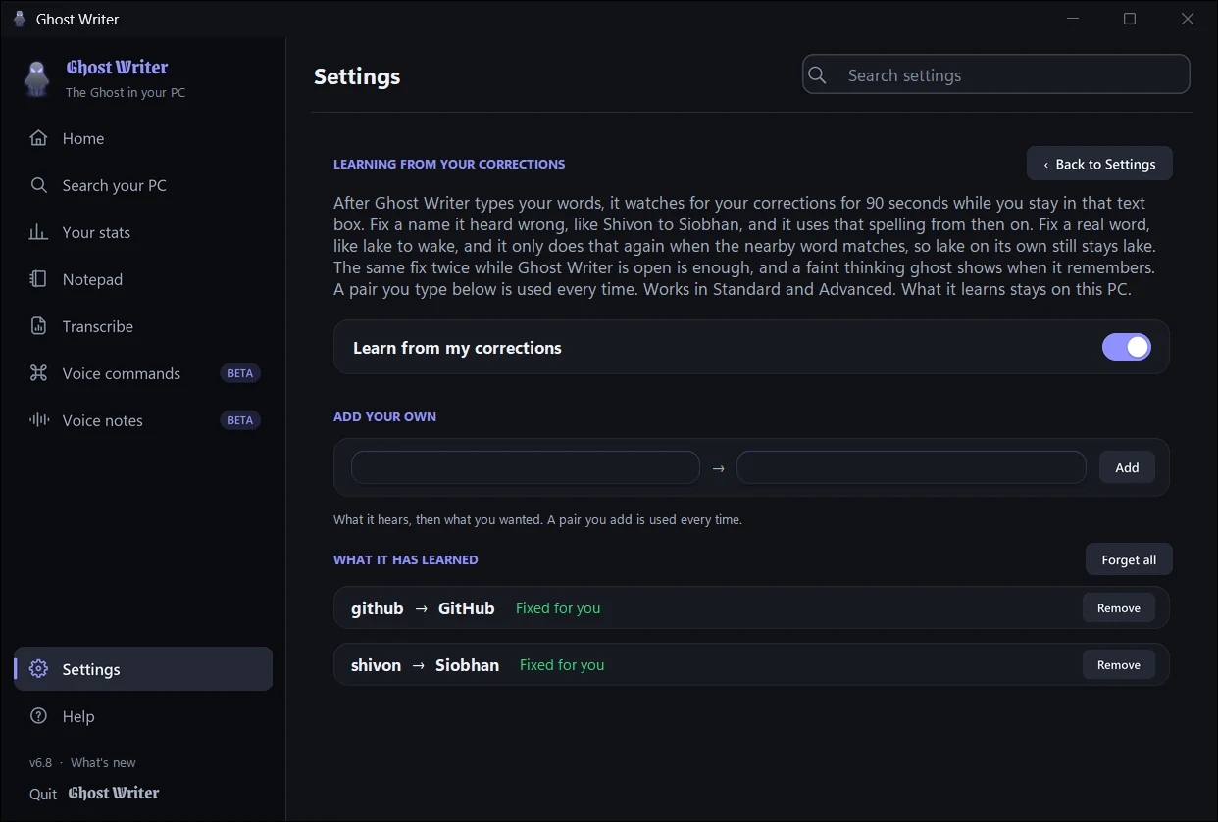
Task: Click the word GitHub in learned list
Action: 466,607
